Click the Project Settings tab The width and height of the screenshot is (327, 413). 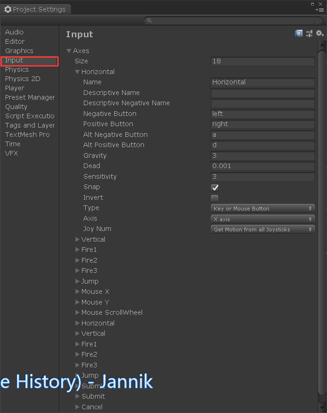pos(35,9)
